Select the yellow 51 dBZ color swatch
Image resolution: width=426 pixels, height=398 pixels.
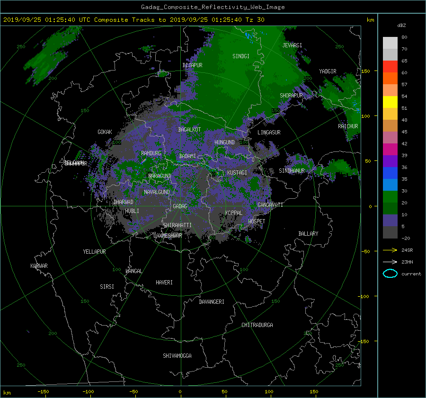(390, 102)
